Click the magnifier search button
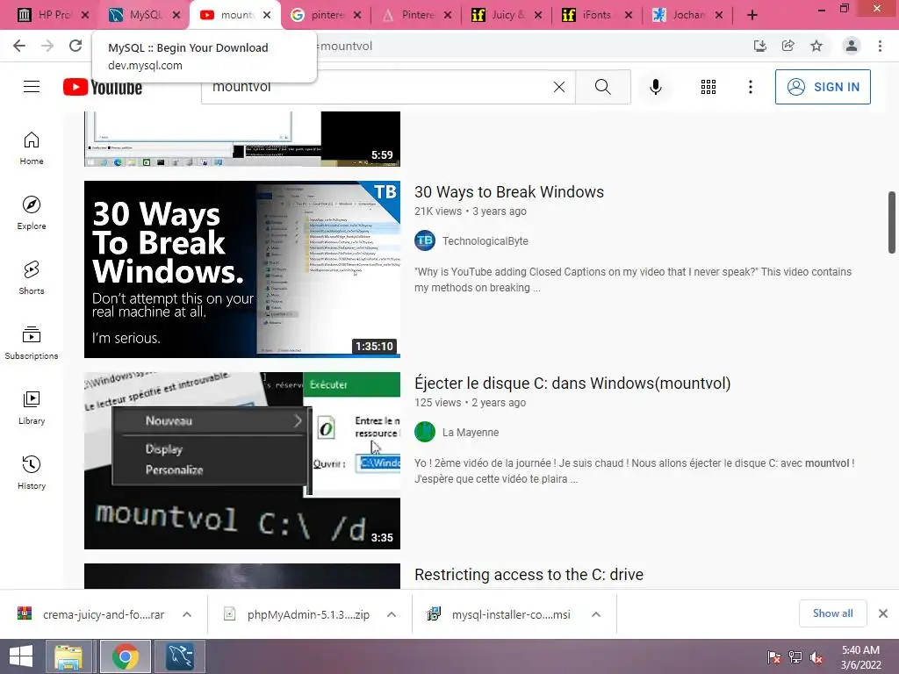Image resolution: width=899 pixels, height=674 pixels. pyautogui.click(x=602, y=87)
